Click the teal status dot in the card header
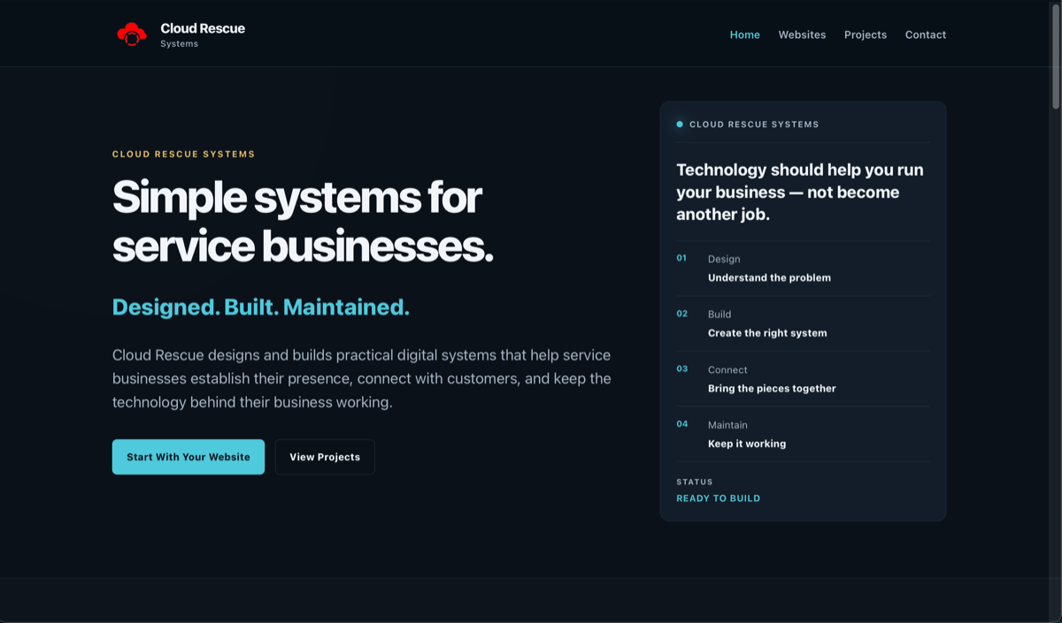Screen dimensions: 1062x623 coord(680,125)
